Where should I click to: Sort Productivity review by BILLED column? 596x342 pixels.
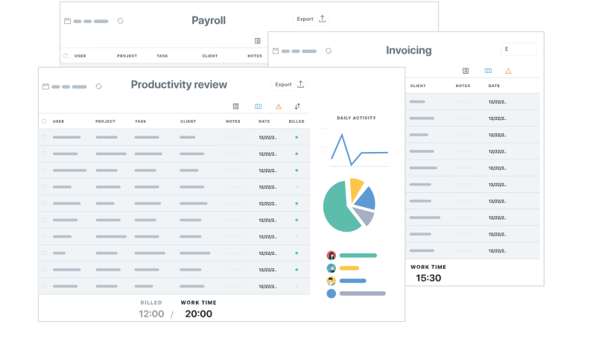coord(297,121)
